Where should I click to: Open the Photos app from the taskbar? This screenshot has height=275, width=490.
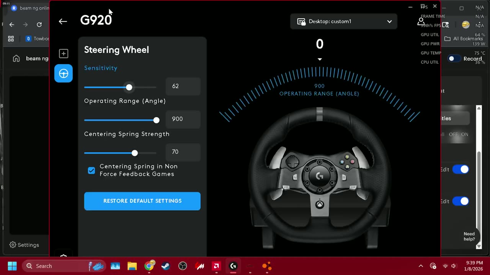click(115, 266)
